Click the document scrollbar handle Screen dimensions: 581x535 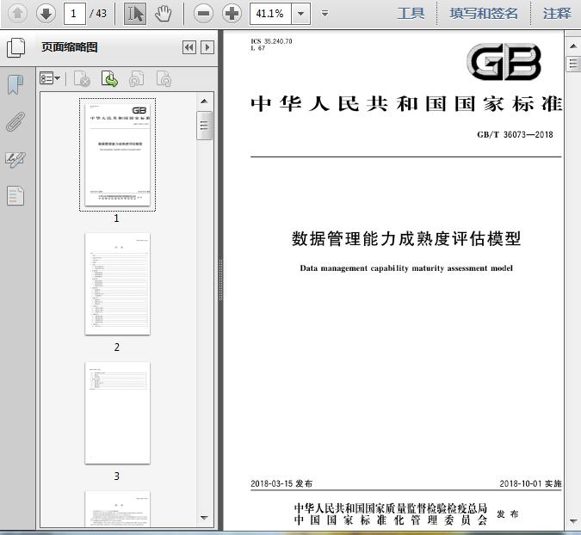[573, 64]
